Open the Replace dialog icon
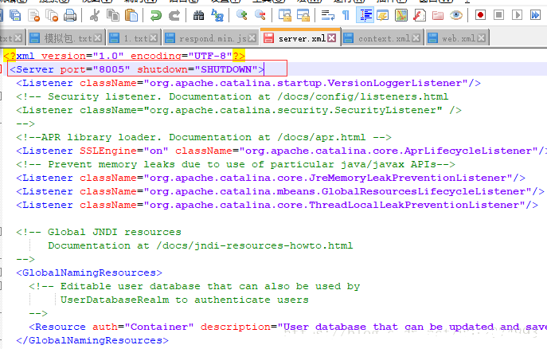 (x=217, y=15)
